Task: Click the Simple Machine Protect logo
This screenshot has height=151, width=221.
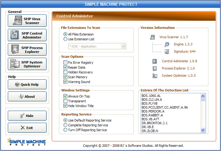Action: tap(26, 142)
